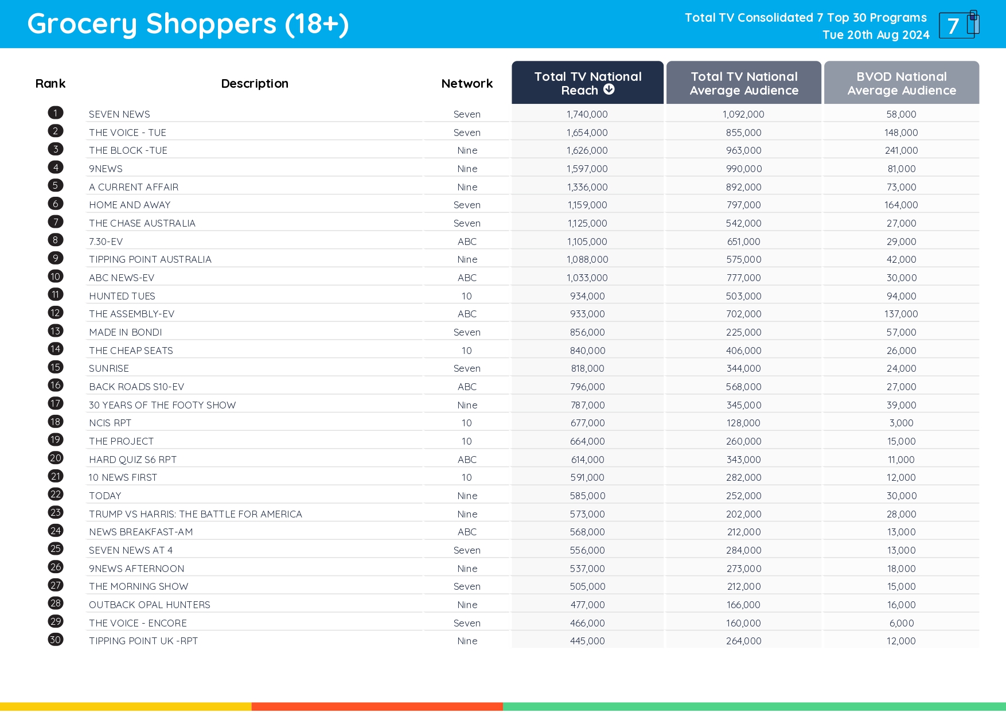Viewport: 1006px width, 712px height.
Task: Open the SEVEN NEWS program entry
Action: tap(119, 114)
